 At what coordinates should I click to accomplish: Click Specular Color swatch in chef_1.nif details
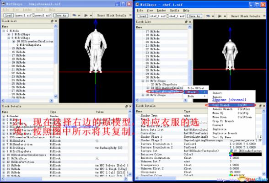pyautogui.click(x=231, y=175)
